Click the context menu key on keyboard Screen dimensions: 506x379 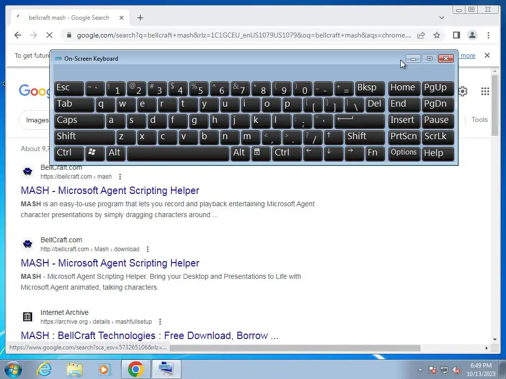[261, 153]
